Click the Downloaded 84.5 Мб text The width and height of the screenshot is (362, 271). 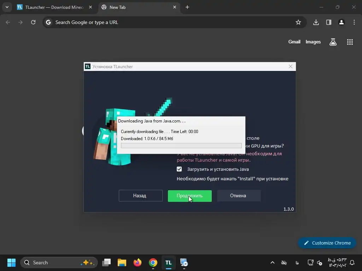pos(147,138)
